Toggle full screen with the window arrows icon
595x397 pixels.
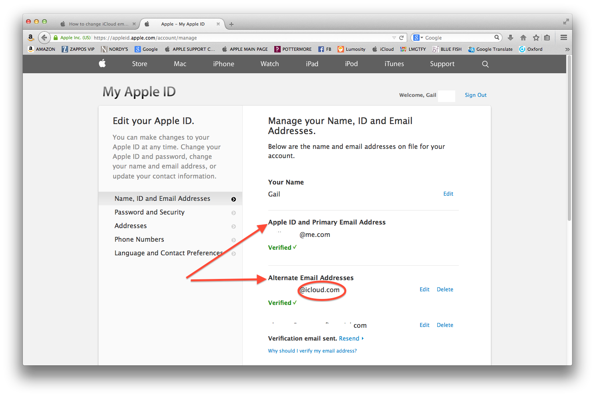[x=566, y=22]
